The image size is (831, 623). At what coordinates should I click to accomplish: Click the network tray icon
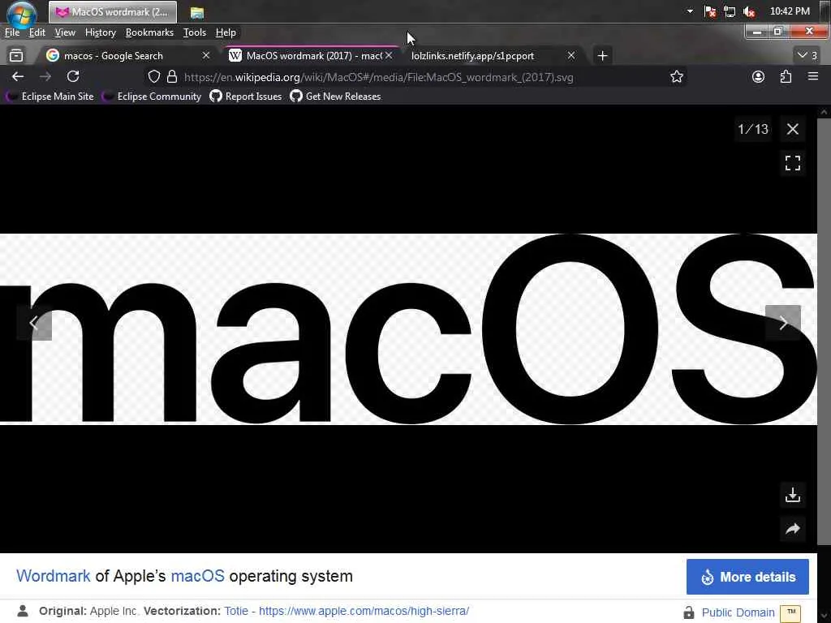click(x=730, y=11)
